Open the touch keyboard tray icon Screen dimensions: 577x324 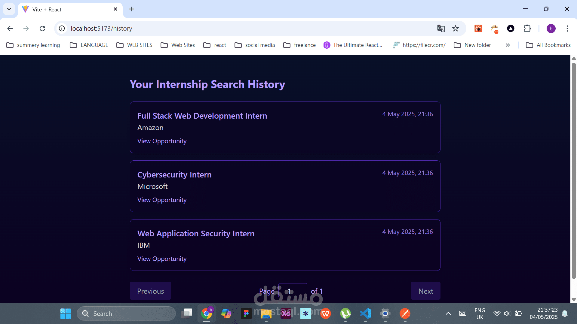[x=463, y=313]
